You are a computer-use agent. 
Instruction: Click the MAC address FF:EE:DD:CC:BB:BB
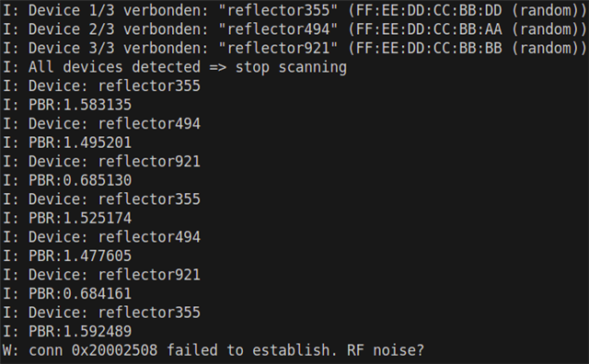click(429, 48)
